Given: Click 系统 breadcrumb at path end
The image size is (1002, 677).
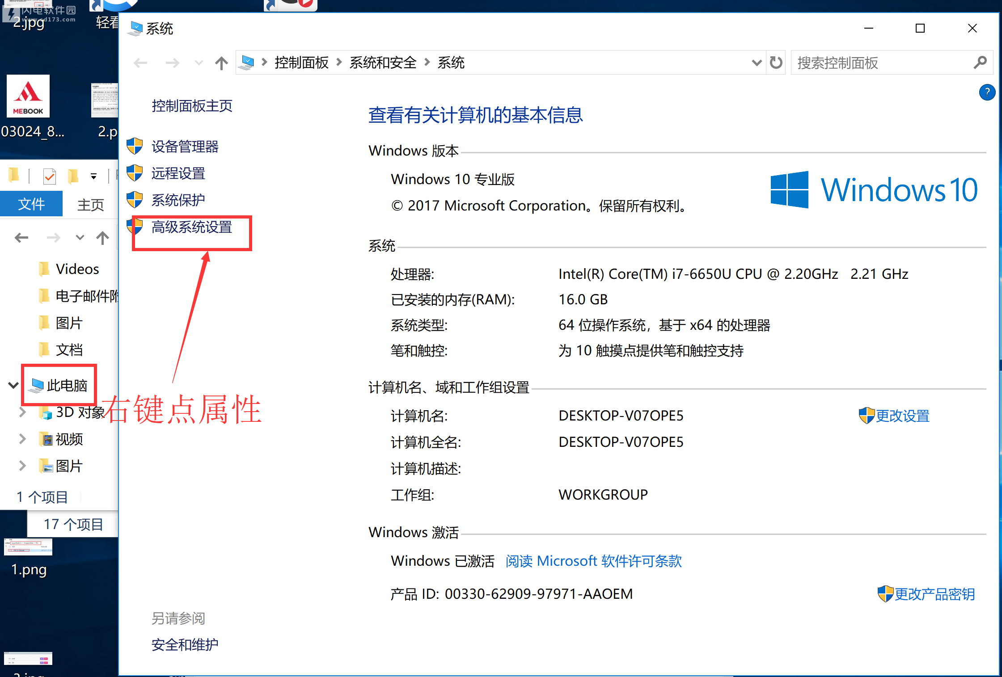Looking at the screenshot, I should click(451, 63).
